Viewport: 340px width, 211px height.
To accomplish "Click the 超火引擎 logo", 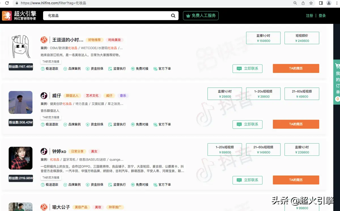I will (x=19, y=16).
